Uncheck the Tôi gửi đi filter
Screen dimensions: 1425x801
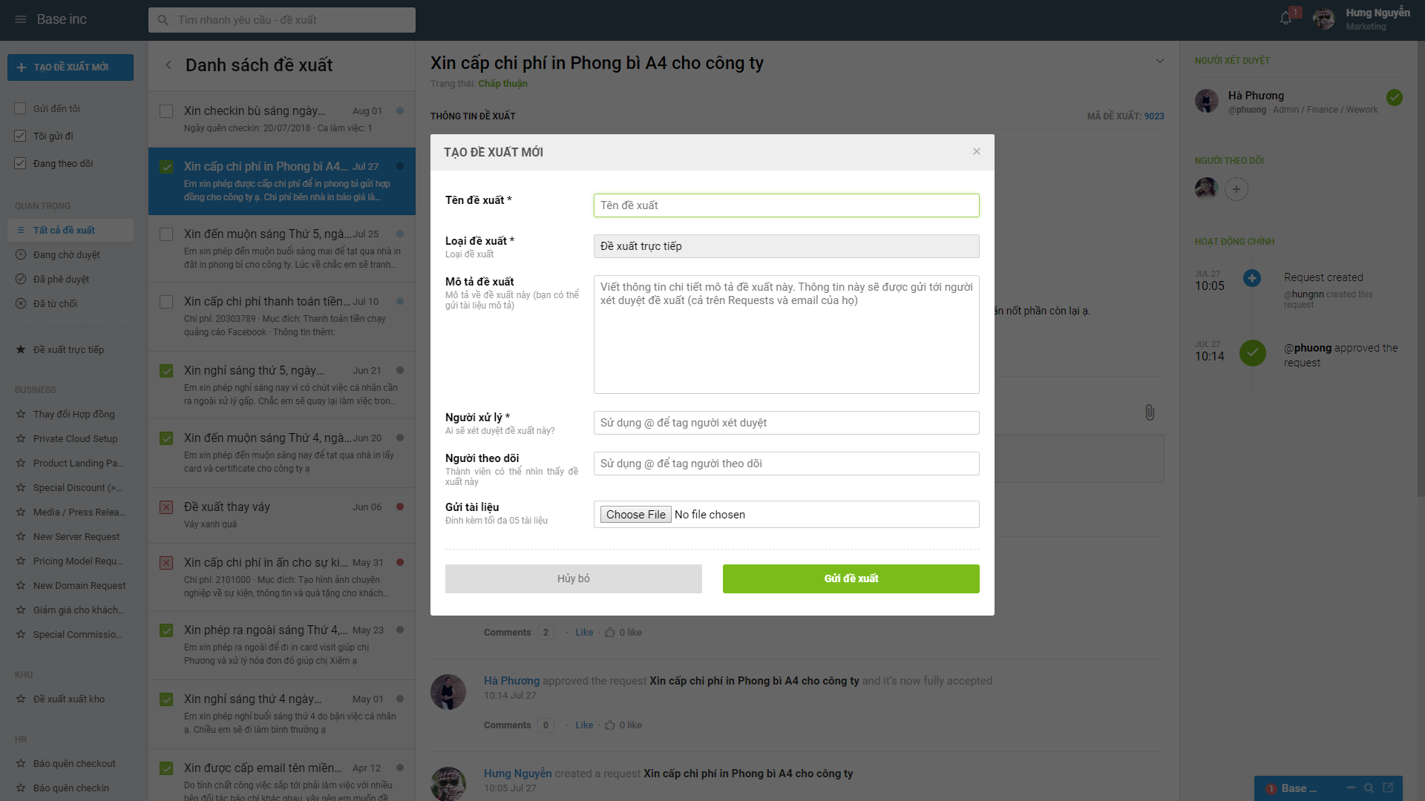20,136
